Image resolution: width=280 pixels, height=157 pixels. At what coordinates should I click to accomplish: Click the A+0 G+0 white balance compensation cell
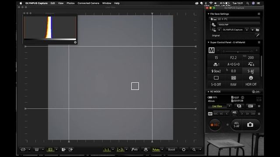233,64
